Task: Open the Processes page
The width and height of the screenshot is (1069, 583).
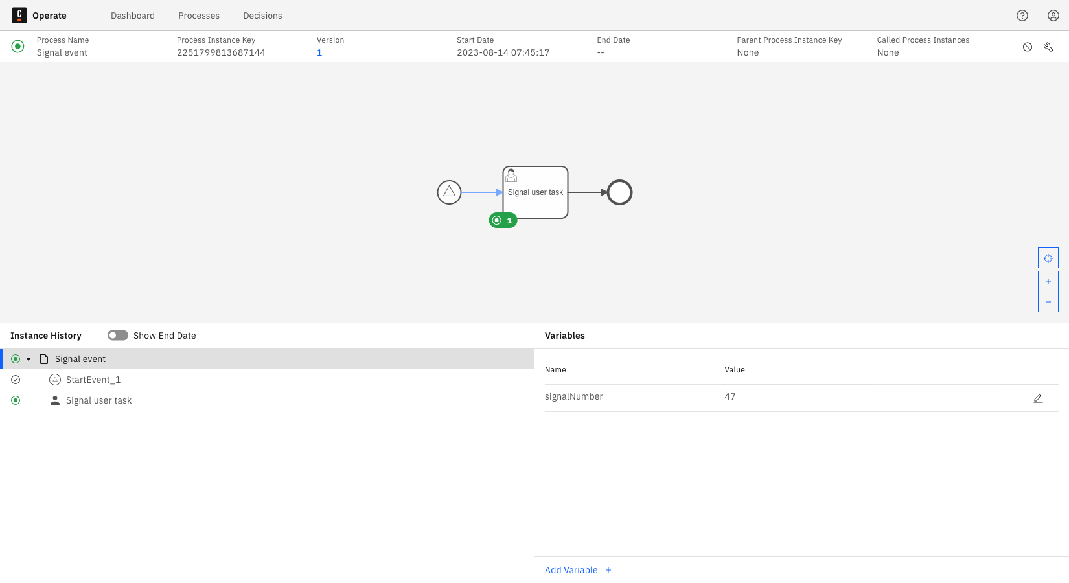Action: pyautogui.click(x=199, y=16)
